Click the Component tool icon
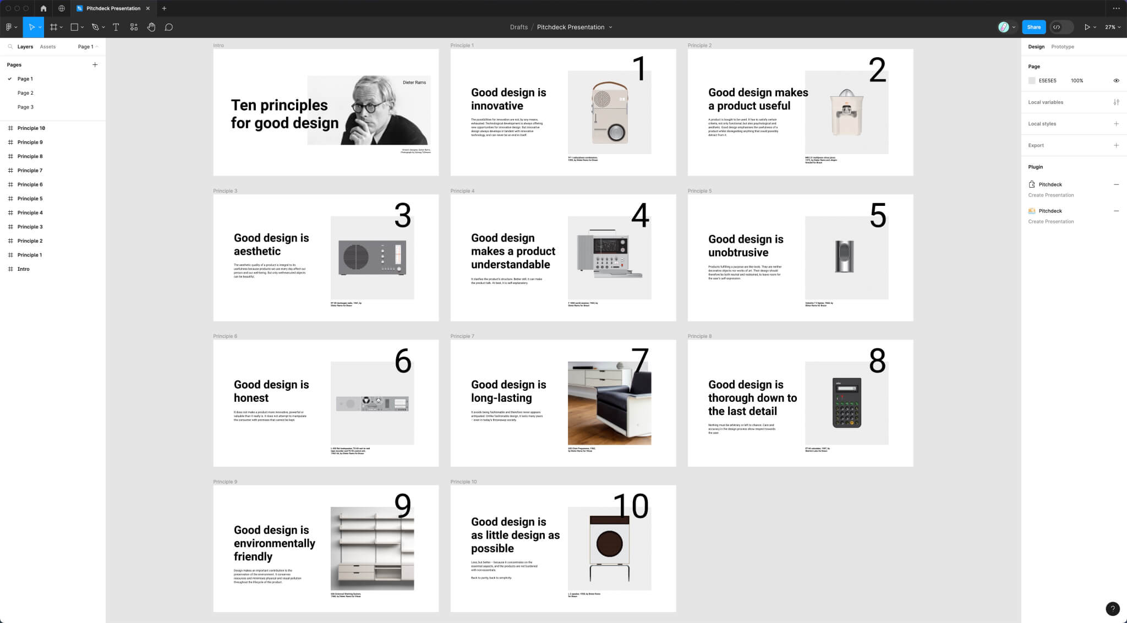This screenshot has height=623, width=1127. point(134,27)
